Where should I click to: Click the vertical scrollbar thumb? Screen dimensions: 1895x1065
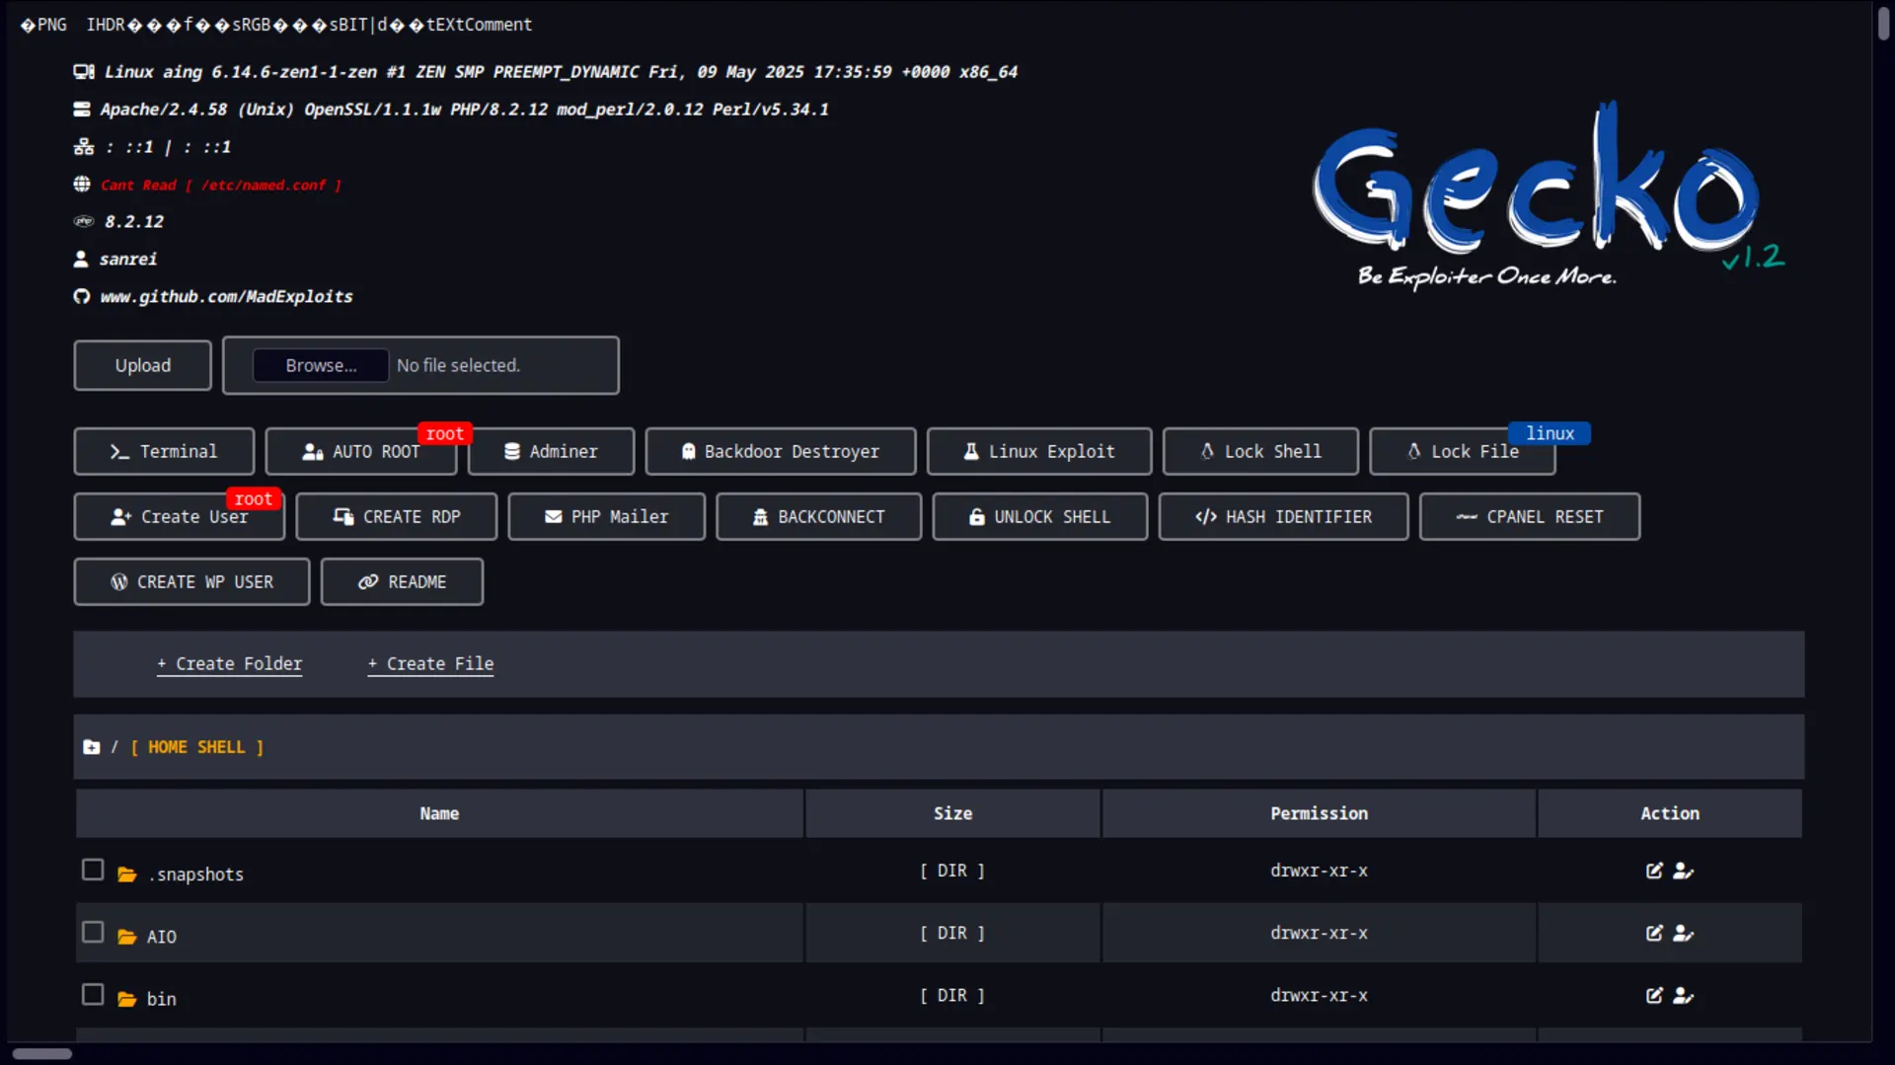click(1883, 23)
